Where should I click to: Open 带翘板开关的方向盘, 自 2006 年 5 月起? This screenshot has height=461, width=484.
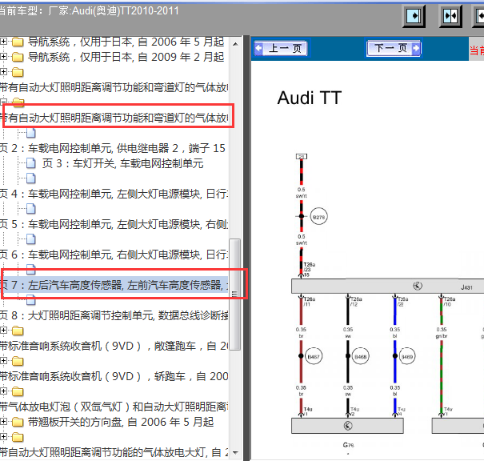point(121,422)
